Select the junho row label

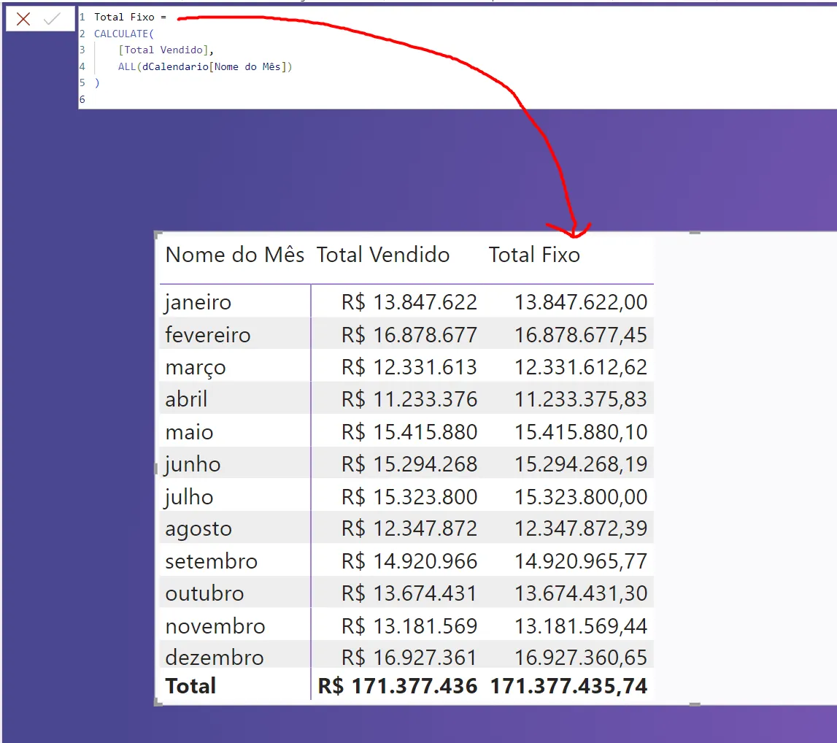pyautogui.click(x=193, y=464)
